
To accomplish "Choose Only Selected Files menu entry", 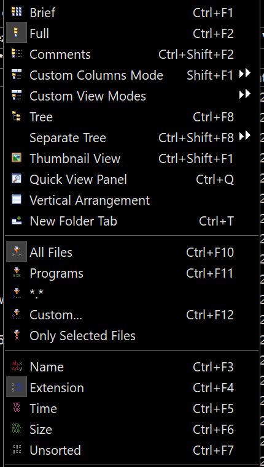I will pos(132,335).
